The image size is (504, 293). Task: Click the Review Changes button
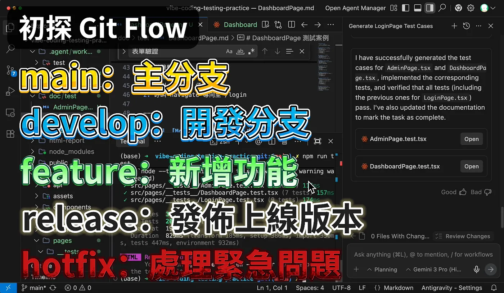pyautogui.click(x=463, y=236)
